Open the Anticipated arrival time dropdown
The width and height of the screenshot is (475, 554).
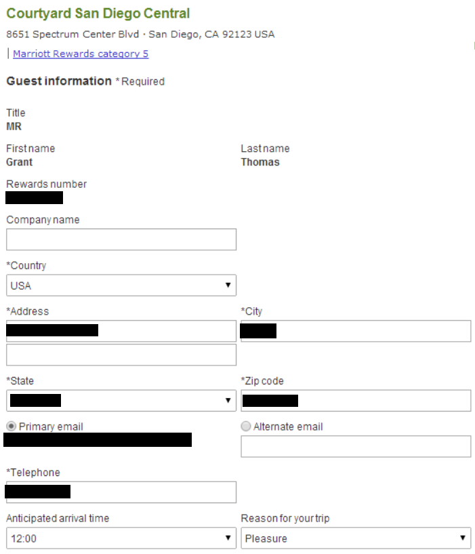(x=121, y=538)
